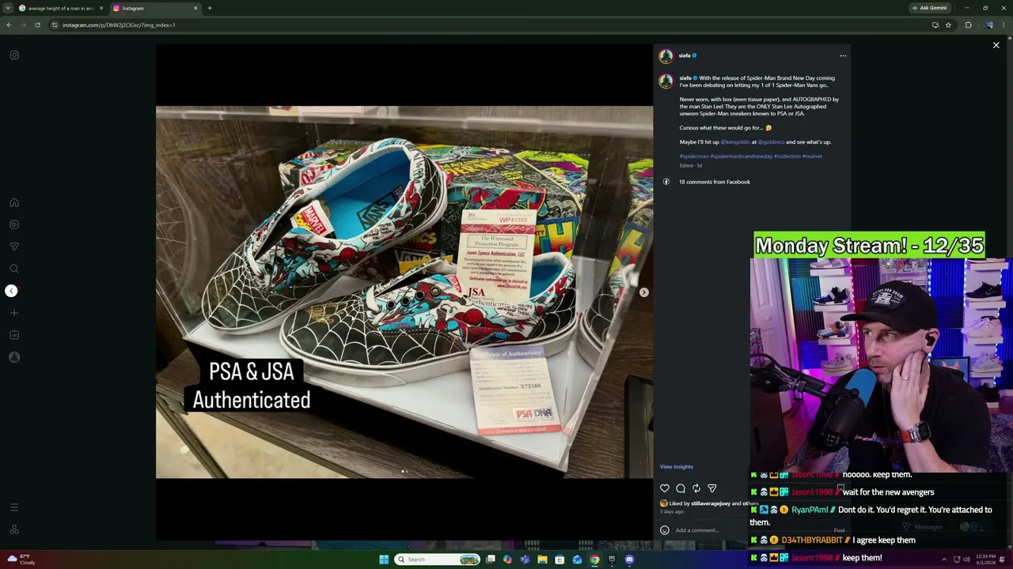Click the Spider-Man Vans post photo
The height and width of the screenshot is (569, 1013).
coord(404,292)
